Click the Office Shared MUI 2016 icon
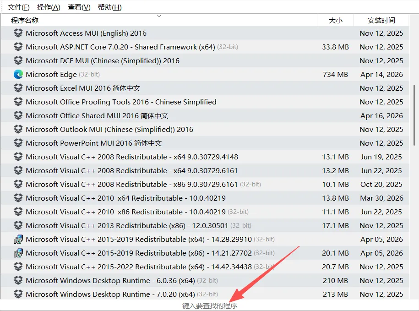The width and height of the screenshot is (419, 311). pyautogui.click(x=18, y=115)
